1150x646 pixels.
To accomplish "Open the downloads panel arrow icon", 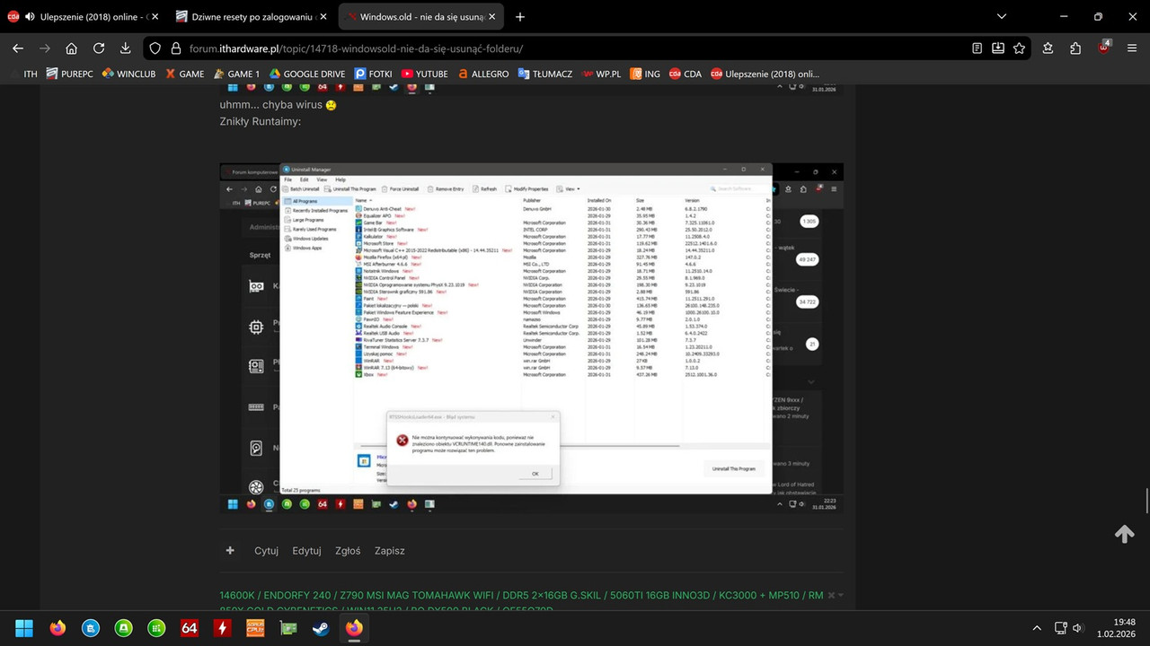I will pos(125,48).
